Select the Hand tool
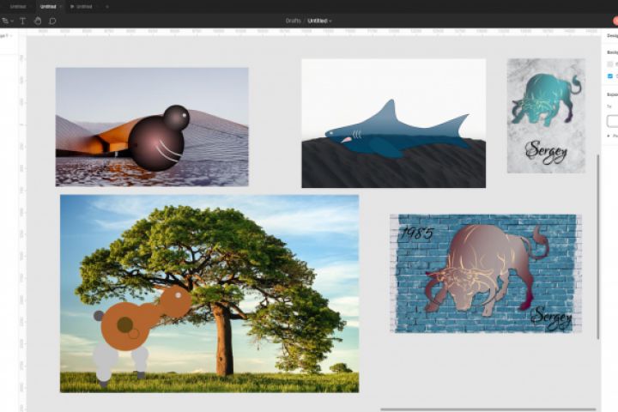Screen dimensions: 618x412 [38, 21]
